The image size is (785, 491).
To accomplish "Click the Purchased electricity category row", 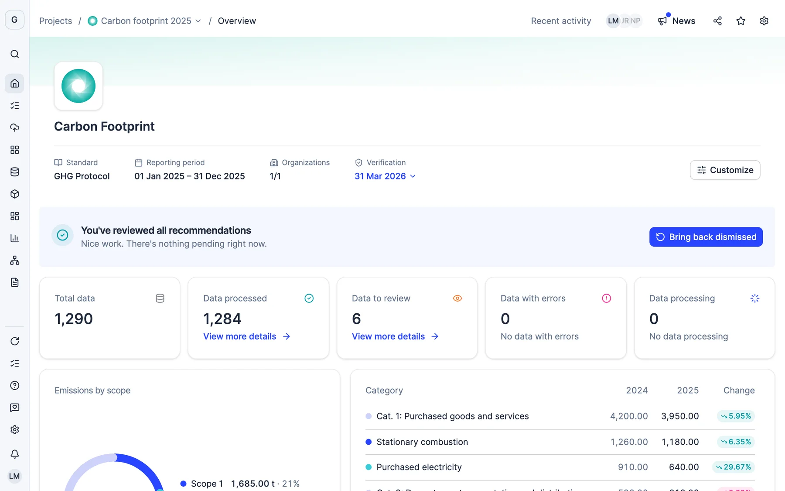I will [560, 467].
